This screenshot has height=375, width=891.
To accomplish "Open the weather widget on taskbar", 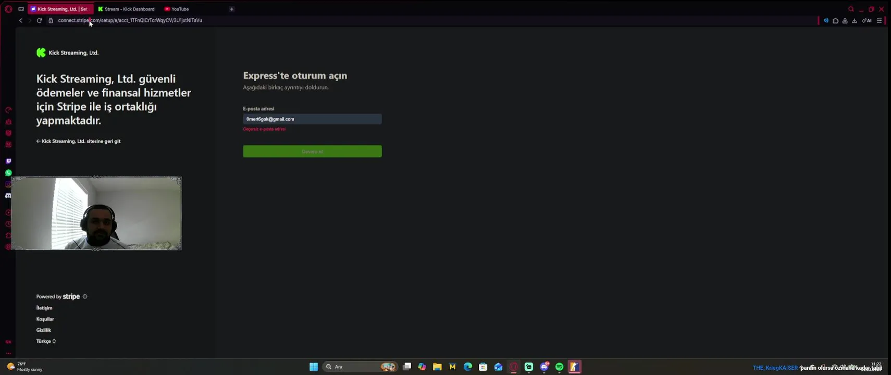I will point(24,367).
